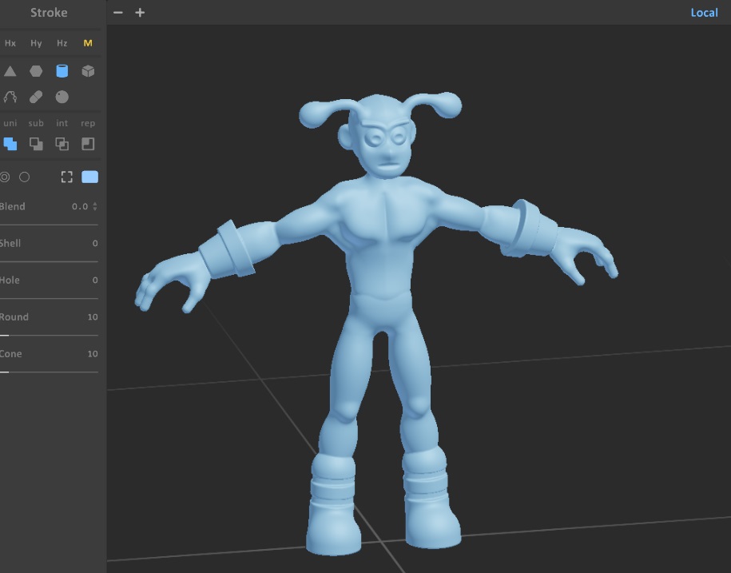The width and height of the screenshot is (731, 573).
Task: Choose the replace boolean mode icon
Action: pos(88,144)
